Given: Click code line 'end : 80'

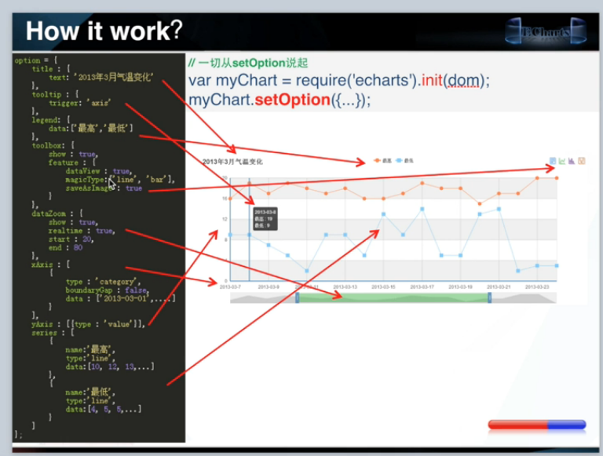Looking at the screenshot, I should pos(65,247).
